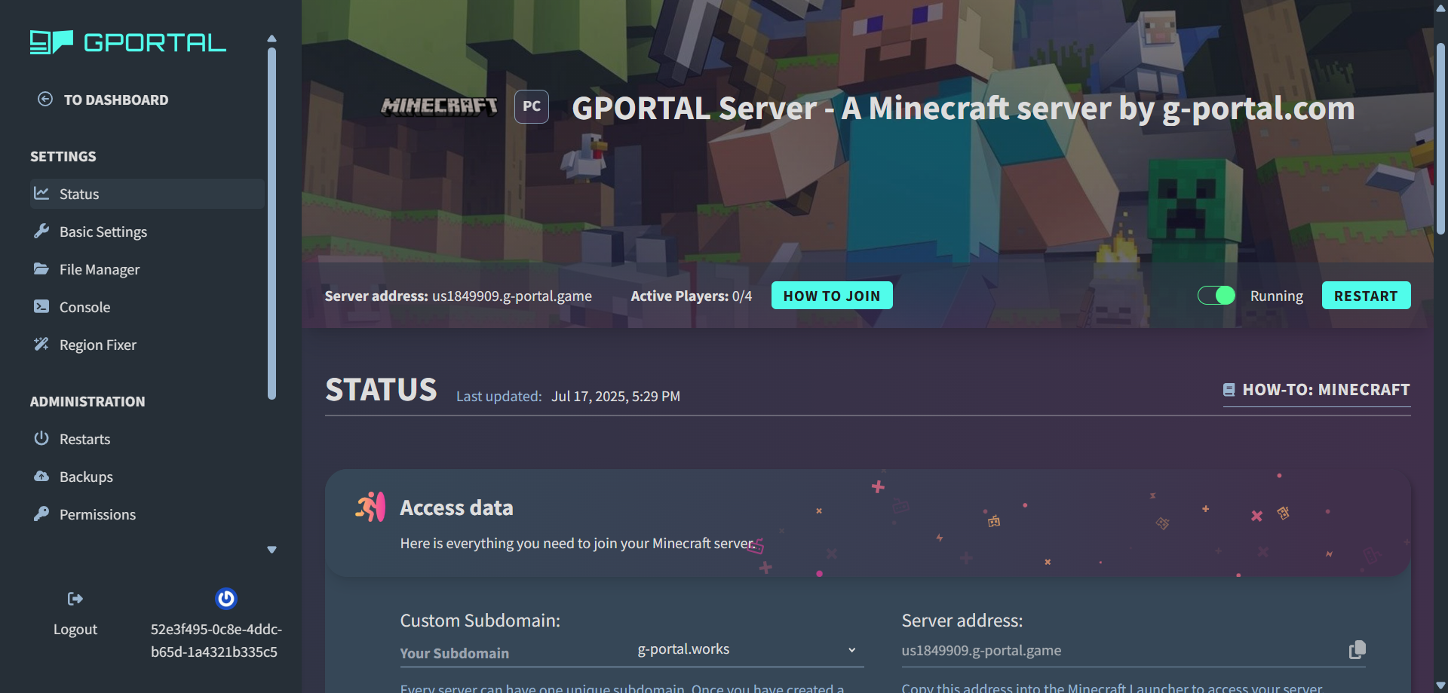This screenshot has height=693, width=1448.
Task: Click the sidebar scroll up arrow
Action: (272, 38)
